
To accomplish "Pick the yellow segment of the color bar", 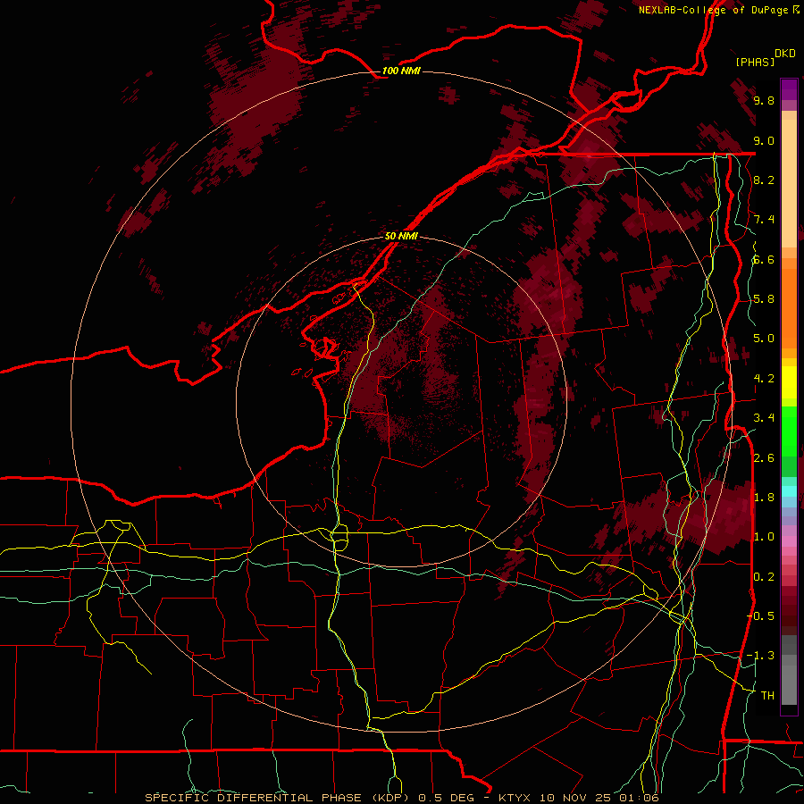I will click(x=789, y=382).
